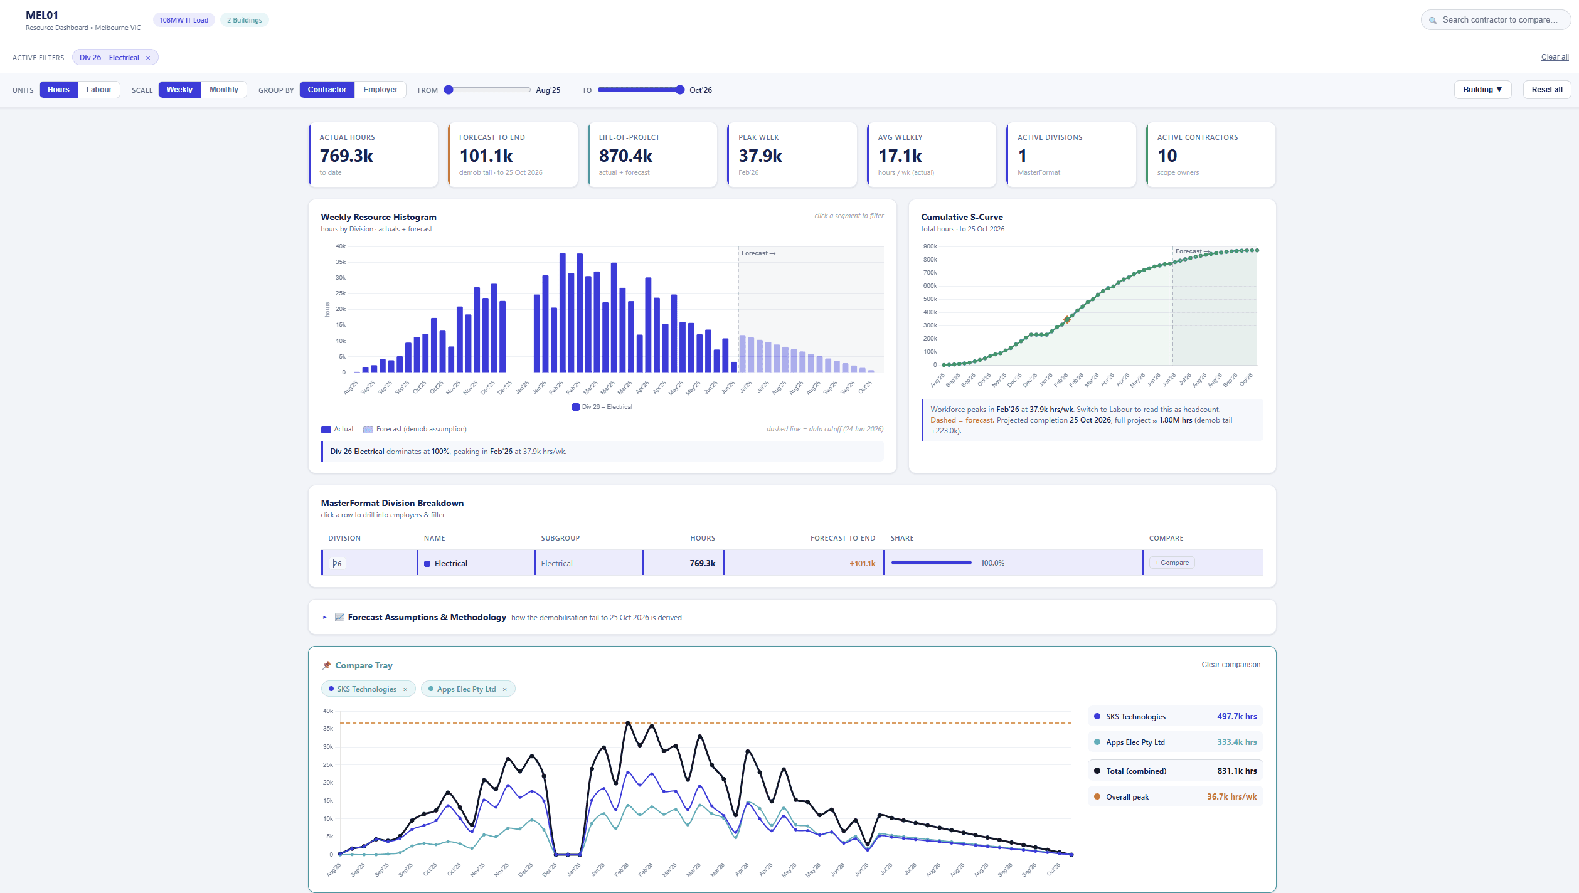Click the +101.1k forecast to end cell
Viewport: 1579px width, 893px height.
[804, 563]
